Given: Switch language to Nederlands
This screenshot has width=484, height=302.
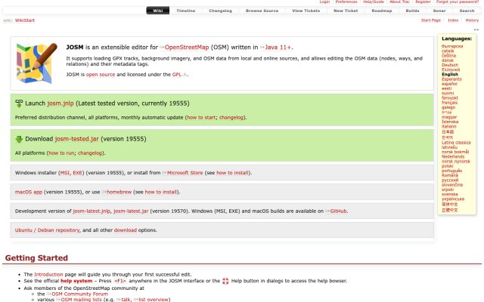Looking at the screenshot, I should tap(453, 156).
